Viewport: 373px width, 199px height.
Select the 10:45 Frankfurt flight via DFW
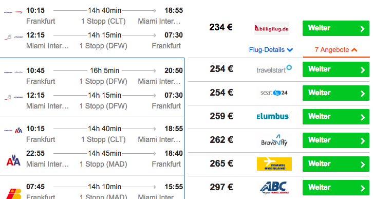tap(93, 76)
